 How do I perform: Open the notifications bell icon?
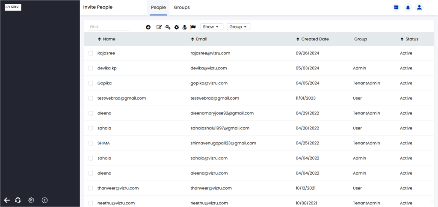pyautogui.click(x=408, y=8)
